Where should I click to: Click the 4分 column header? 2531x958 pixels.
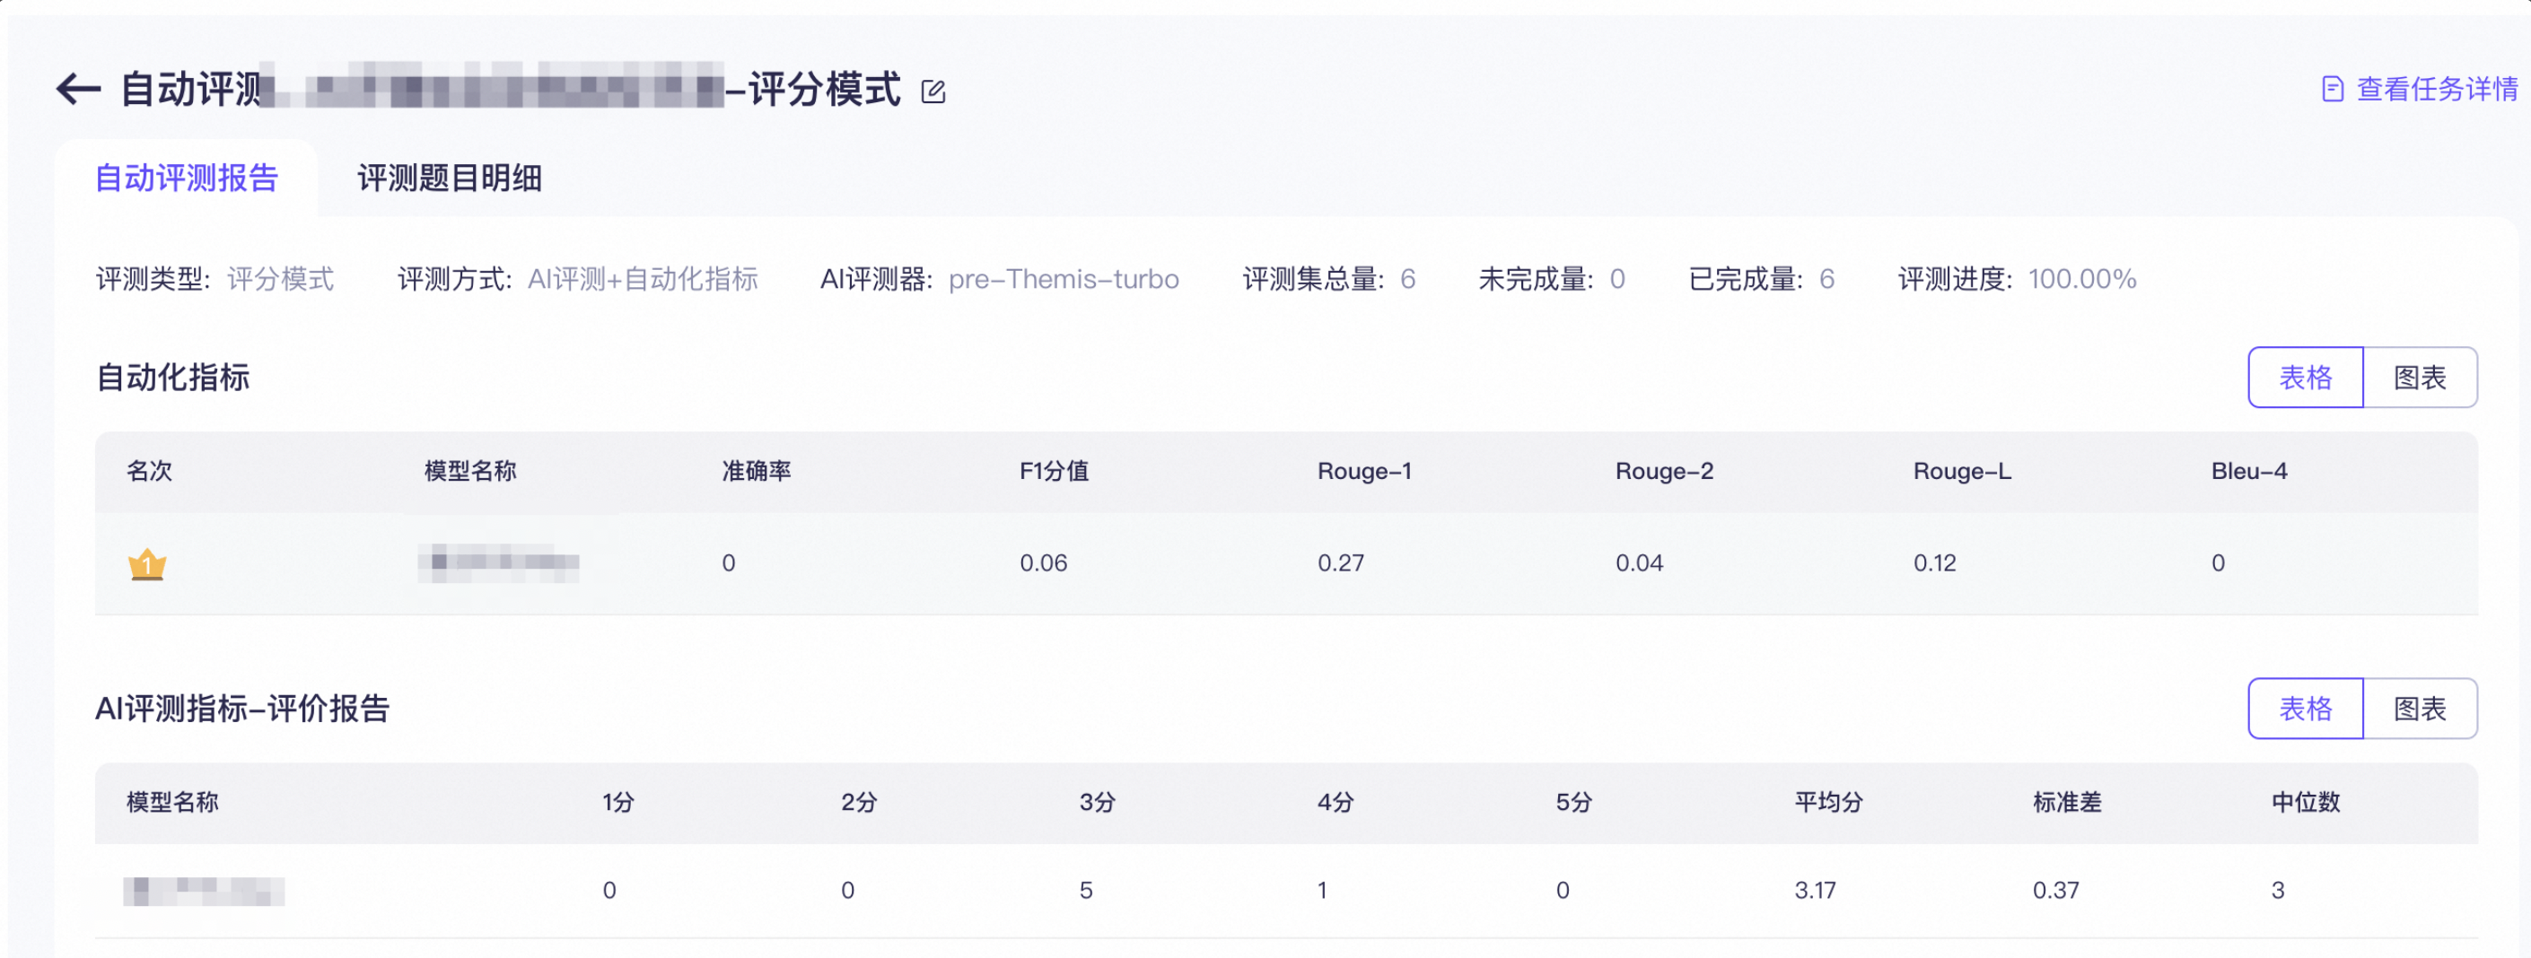tap(1336, 803)
